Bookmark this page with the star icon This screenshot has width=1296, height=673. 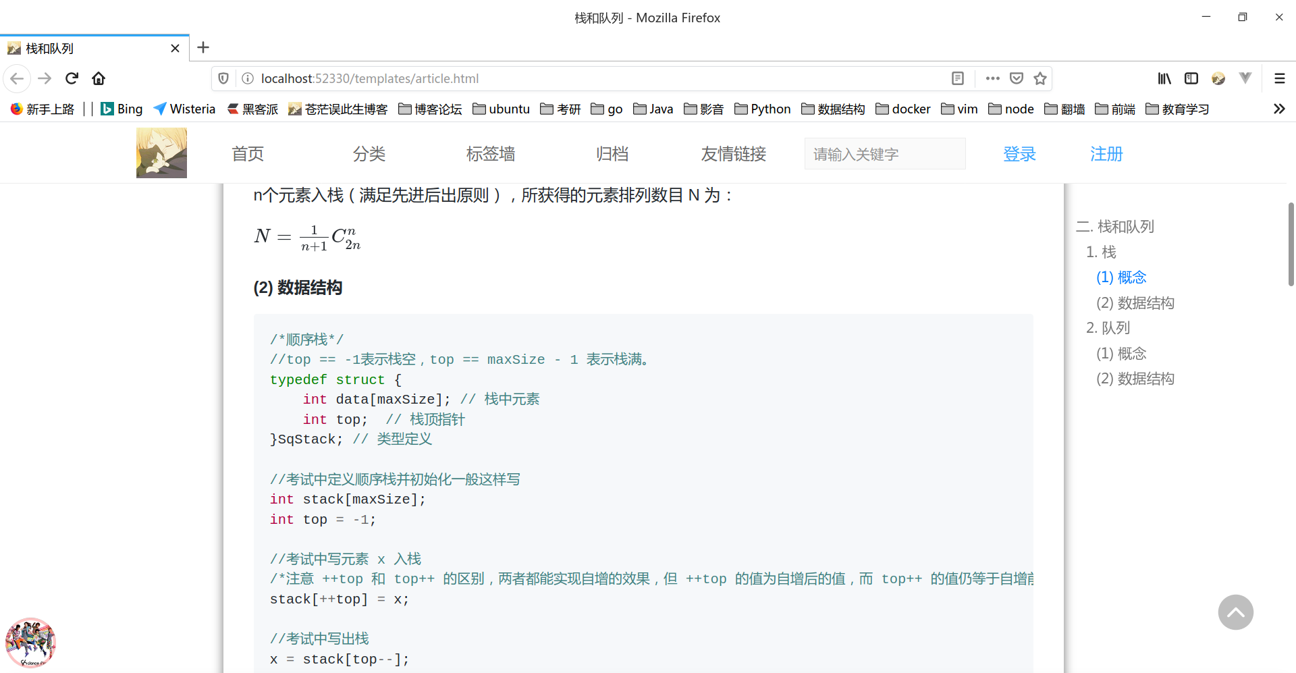click(1040, 78)
